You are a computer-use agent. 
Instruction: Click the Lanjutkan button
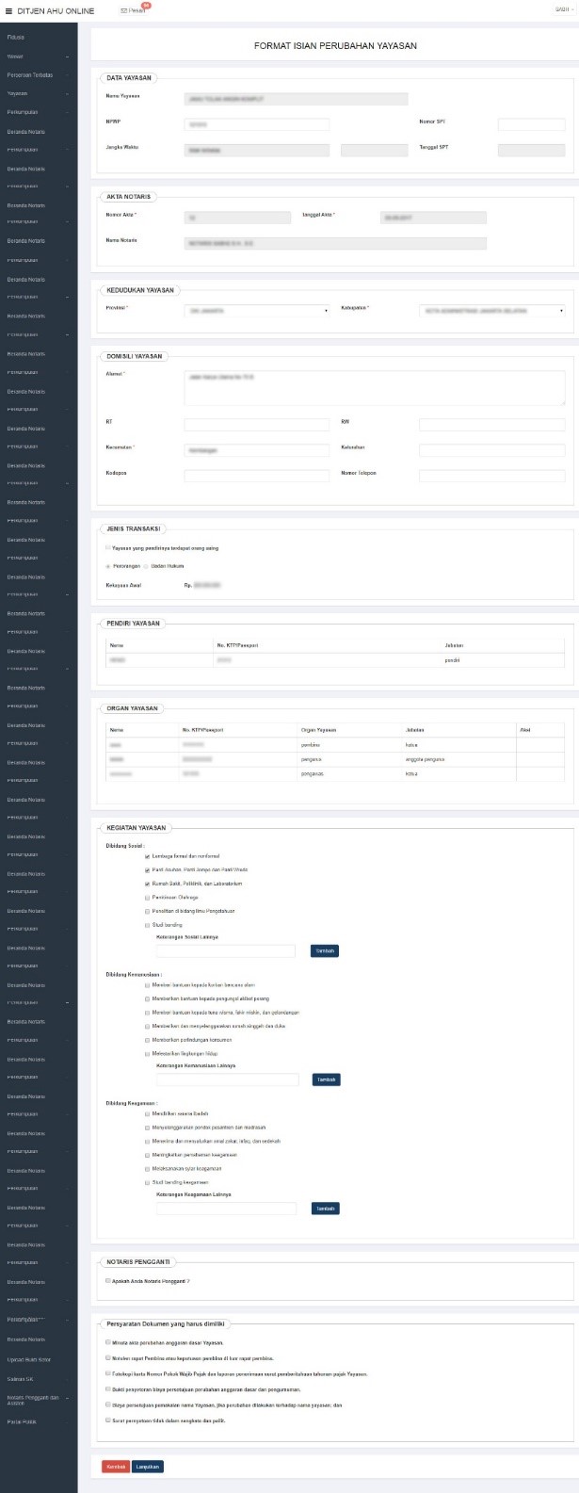[x=148, y=1467]
